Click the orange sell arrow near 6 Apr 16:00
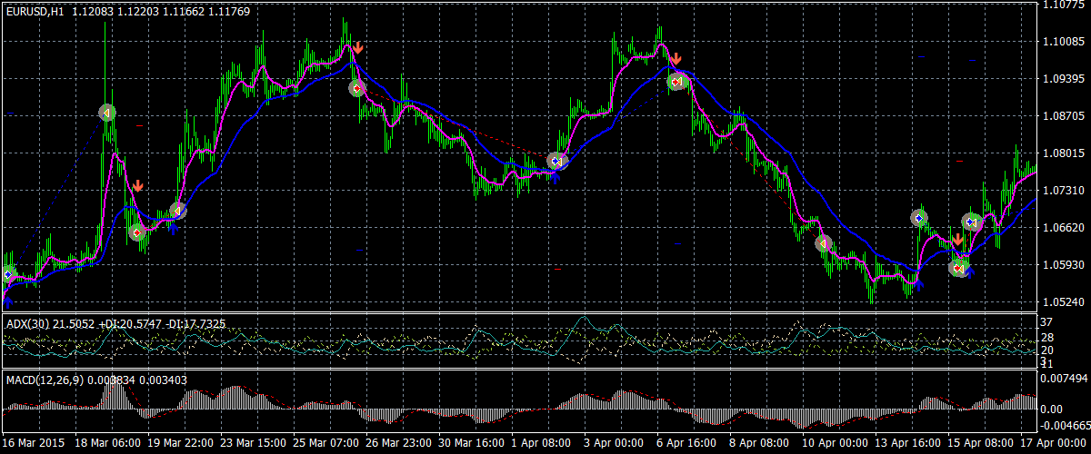1091x454 pixels. 676,60
